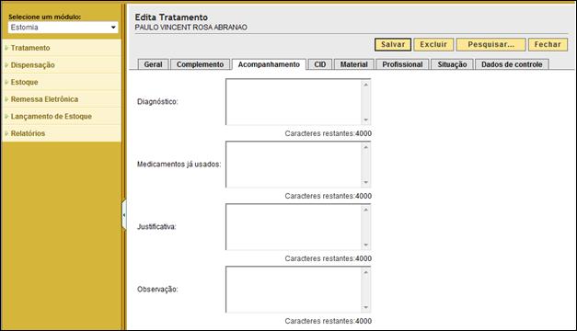This screenshot has height=331, width=577.
Task: Click the Excluir button
Action: tap(433, 44)
